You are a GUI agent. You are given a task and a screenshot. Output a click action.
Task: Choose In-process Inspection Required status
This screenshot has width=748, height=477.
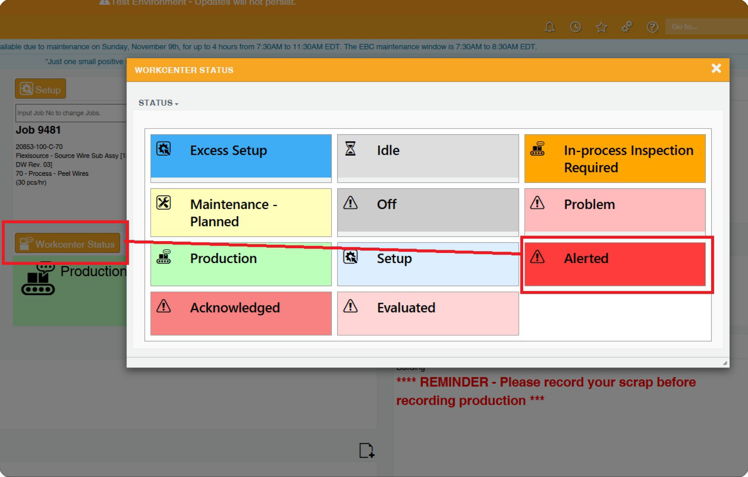[x=615, y=158]
